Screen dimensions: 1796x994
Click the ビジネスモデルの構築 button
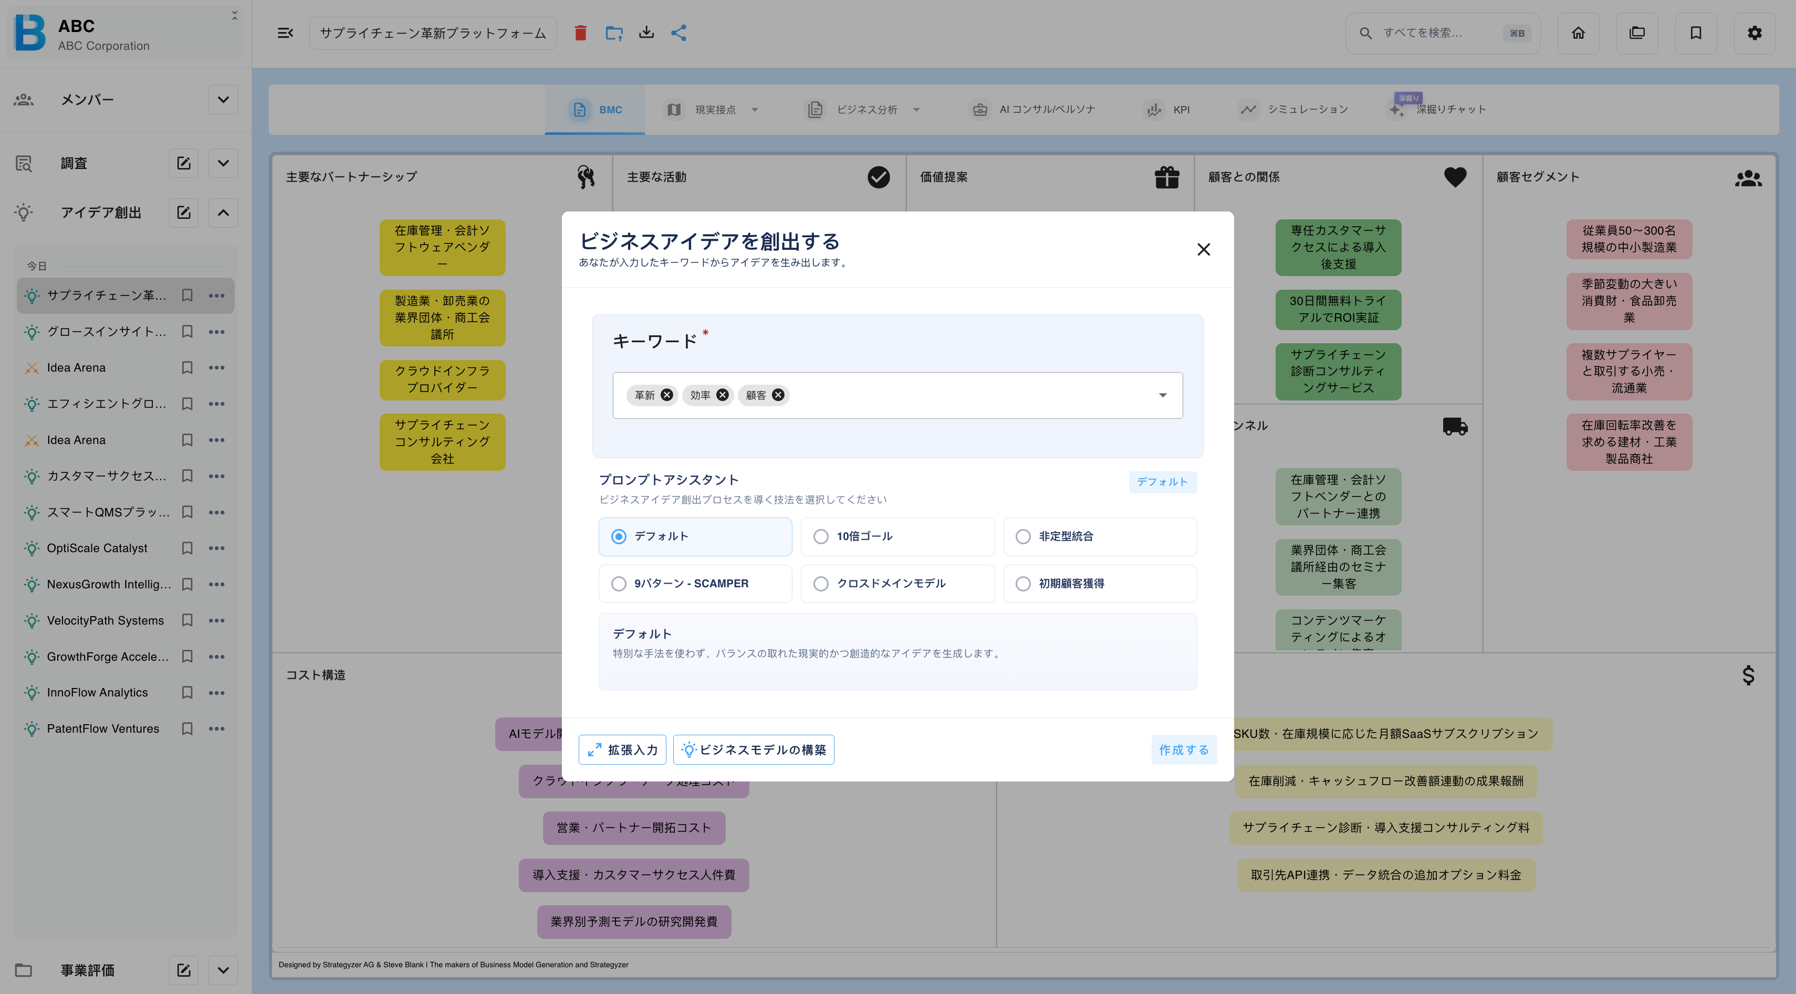pyautogui.click(x=754, y=749)
